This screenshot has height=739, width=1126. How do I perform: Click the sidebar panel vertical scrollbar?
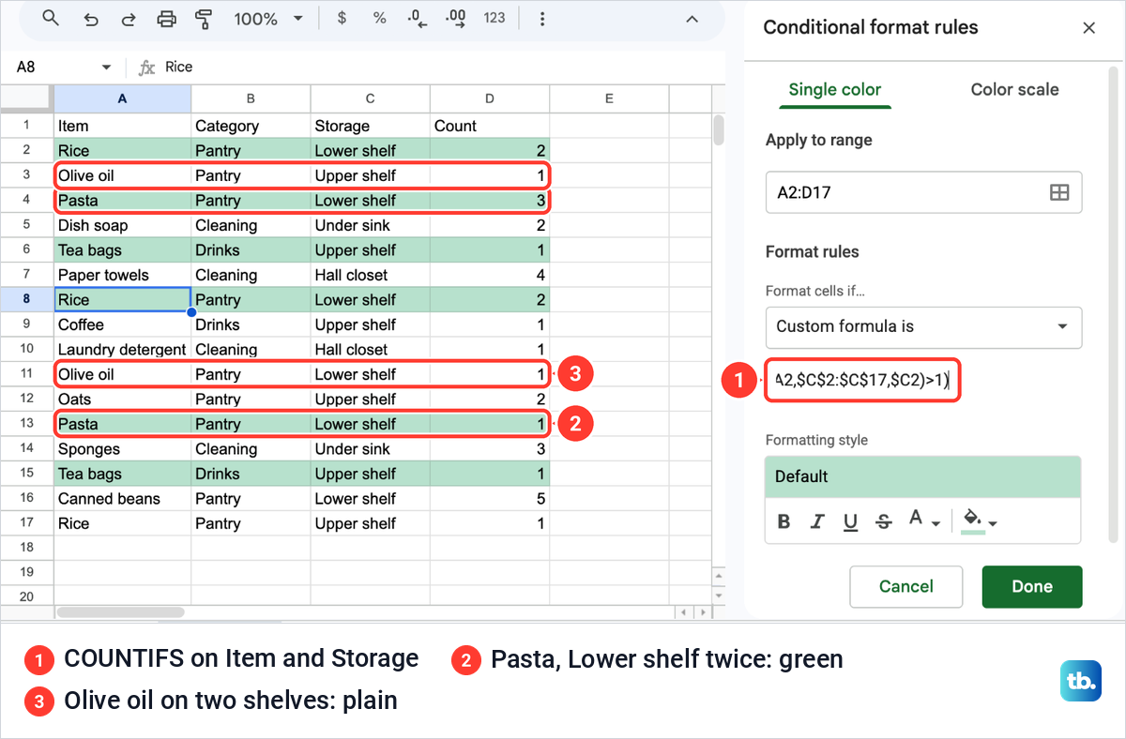point(1114,305)
